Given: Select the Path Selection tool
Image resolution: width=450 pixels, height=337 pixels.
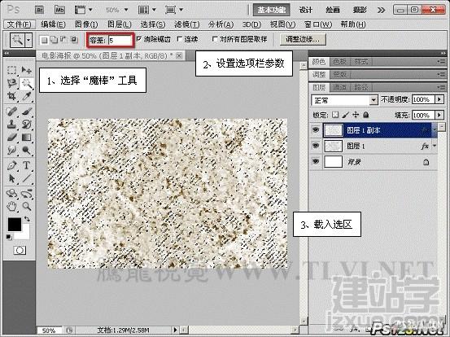Looking at the screenshot, I should pyautogui.click(x=11, y=178).
